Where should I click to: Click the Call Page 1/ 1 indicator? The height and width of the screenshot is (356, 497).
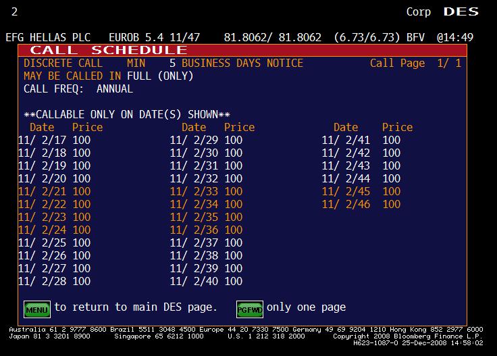[415, 63]
